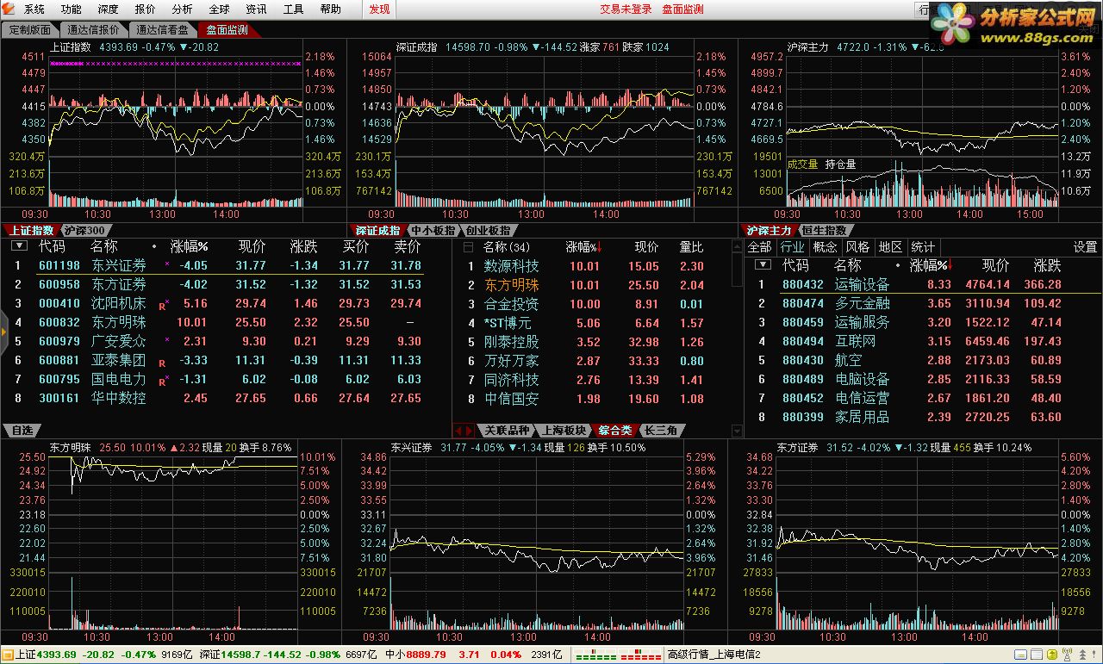Expand the left edge sidebar arrow handle
The height and width of the screenshot is (664, 1103).
[3, 331]
